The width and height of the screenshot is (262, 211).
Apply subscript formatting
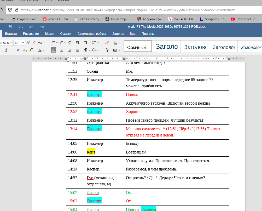25,50
